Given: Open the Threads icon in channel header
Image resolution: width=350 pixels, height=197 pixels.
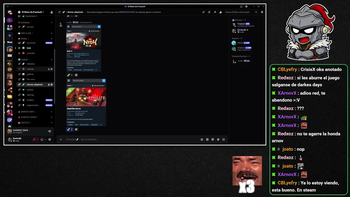Looking at the screenshot, I should (203, 12).
